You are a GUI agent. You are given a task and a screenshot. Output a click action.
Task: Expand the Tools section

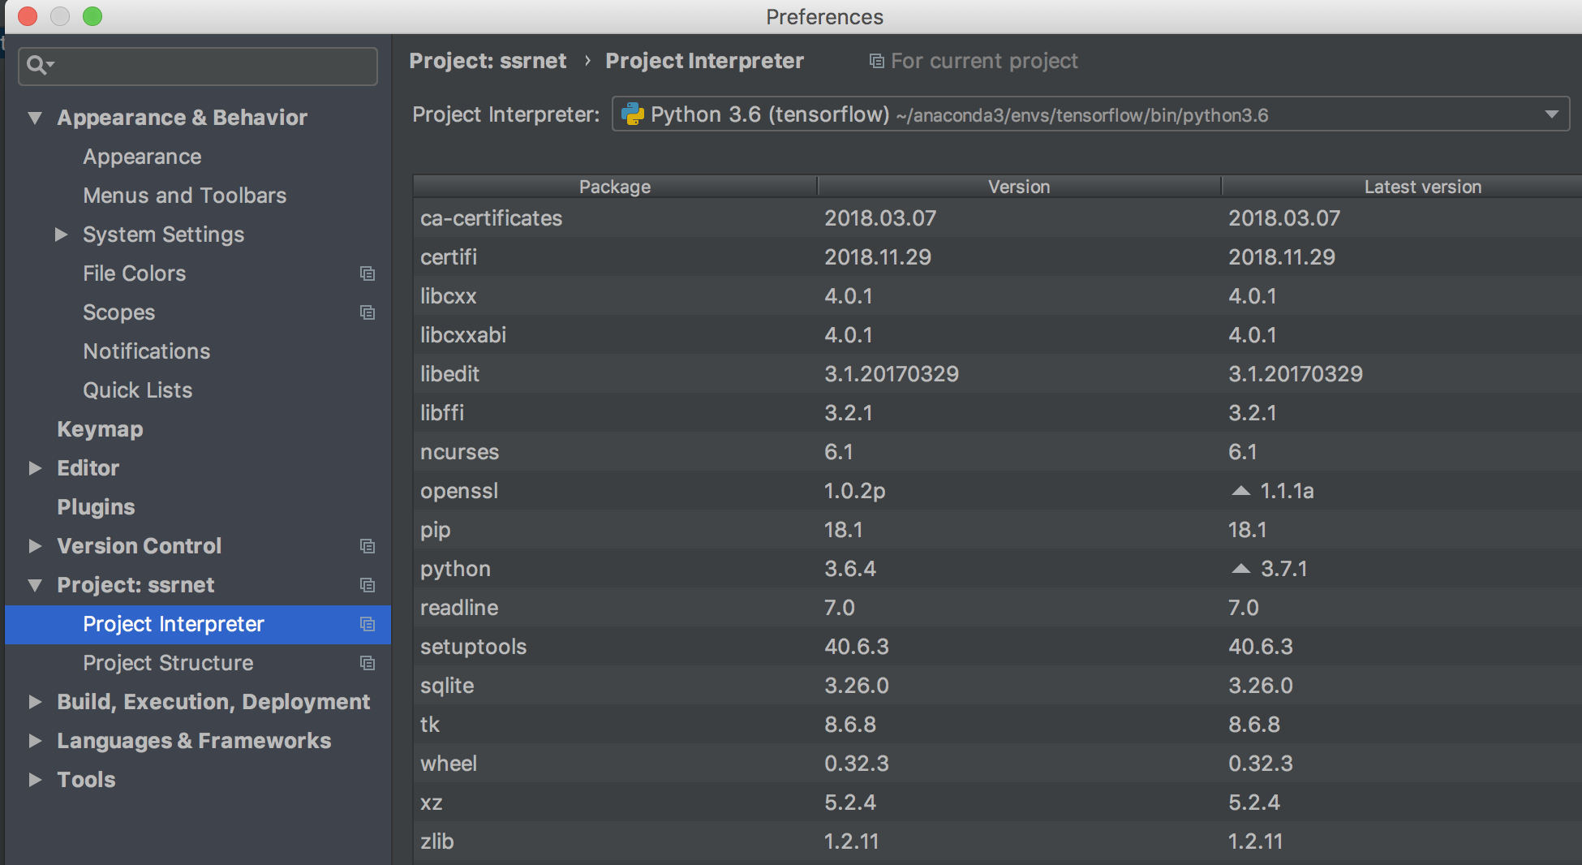click(x=35, y=780)
